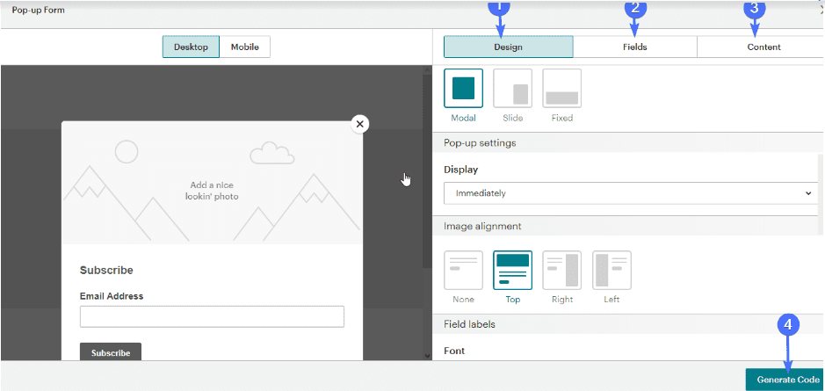Switch preview to Mobile
The height and width of the screenshot is (391, 825).
tap(244, 47)
